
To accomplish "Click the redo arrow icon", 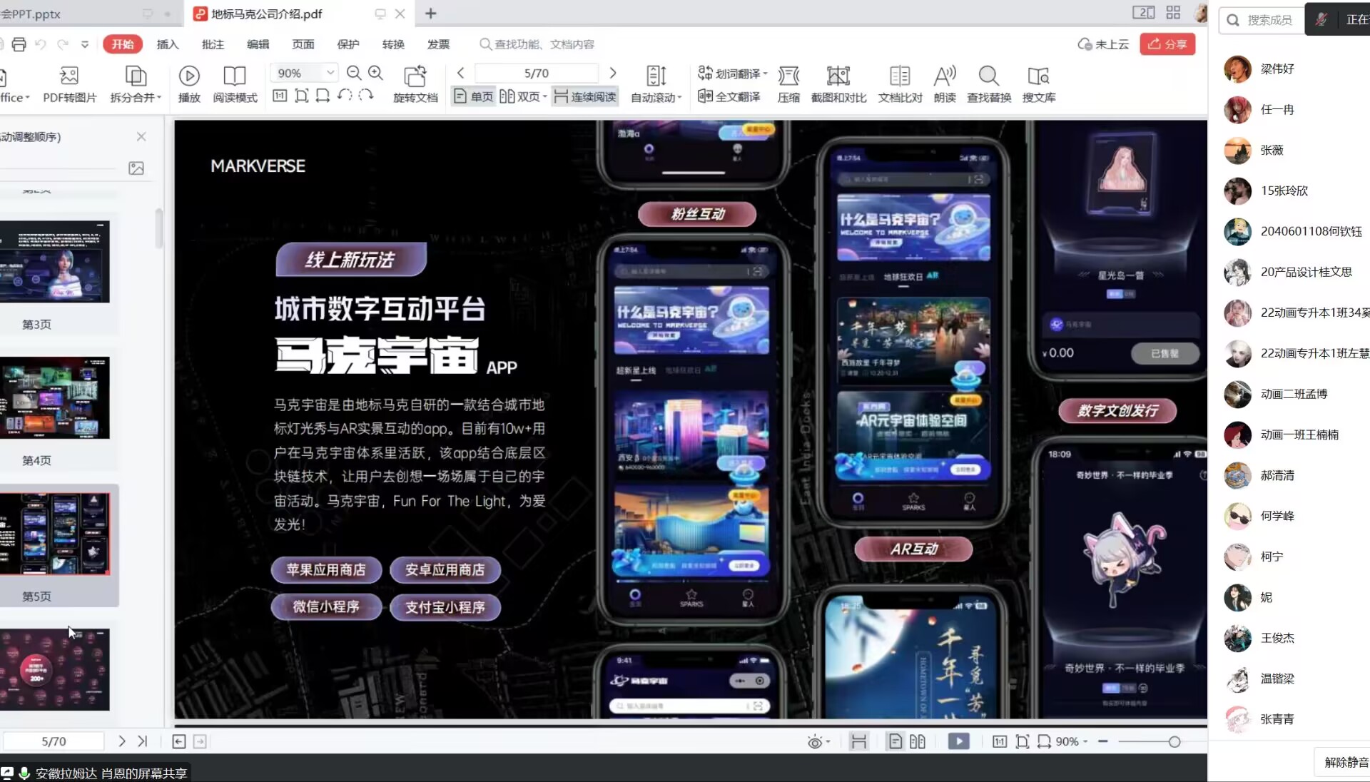I will click(x=63, y=44).
